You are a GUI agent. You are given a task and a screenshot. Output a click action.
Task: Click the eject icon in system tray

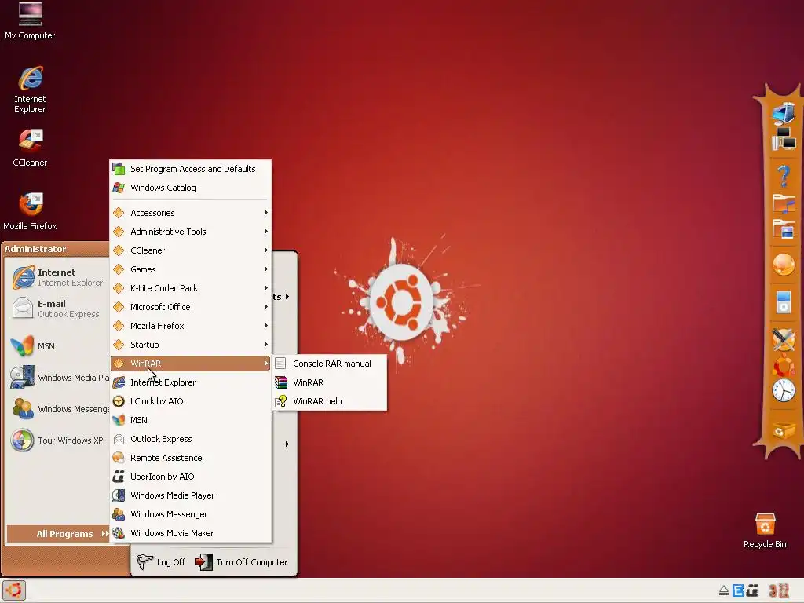[x=723, y=590]
